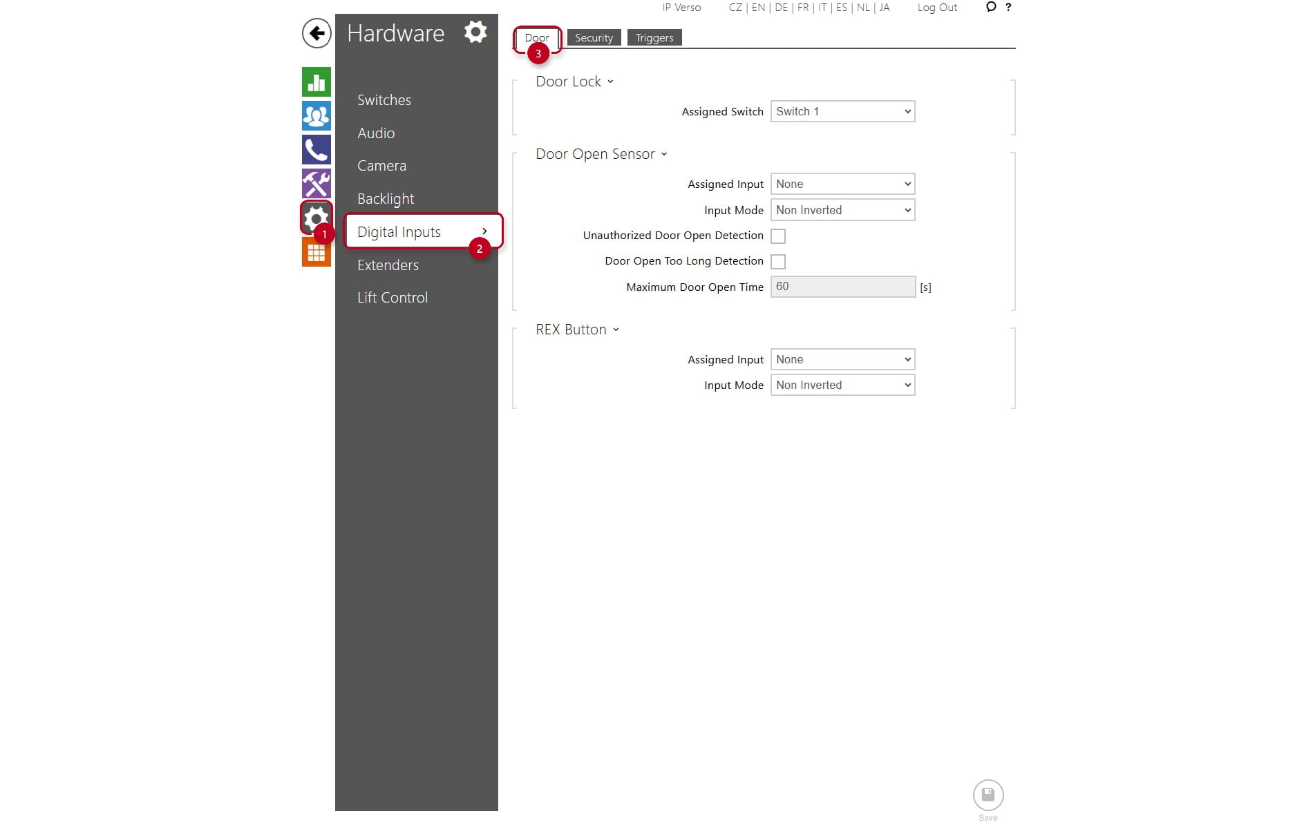The image size is (1313, 829).
Task: Open the Assigned Switch dropdown
Action: click(x=843, y=111)
